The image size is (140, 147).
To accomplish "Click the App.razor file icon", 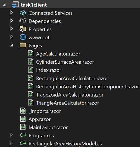I will [23, 119].
